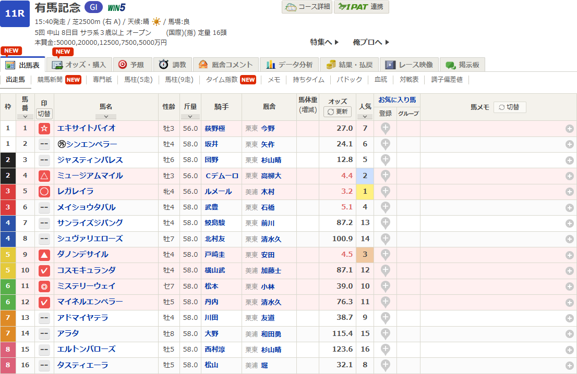Switch to the 調教 tab
The height and width of the screenshot is (374, 577).
pyautogui.click(x=173, y=65)
